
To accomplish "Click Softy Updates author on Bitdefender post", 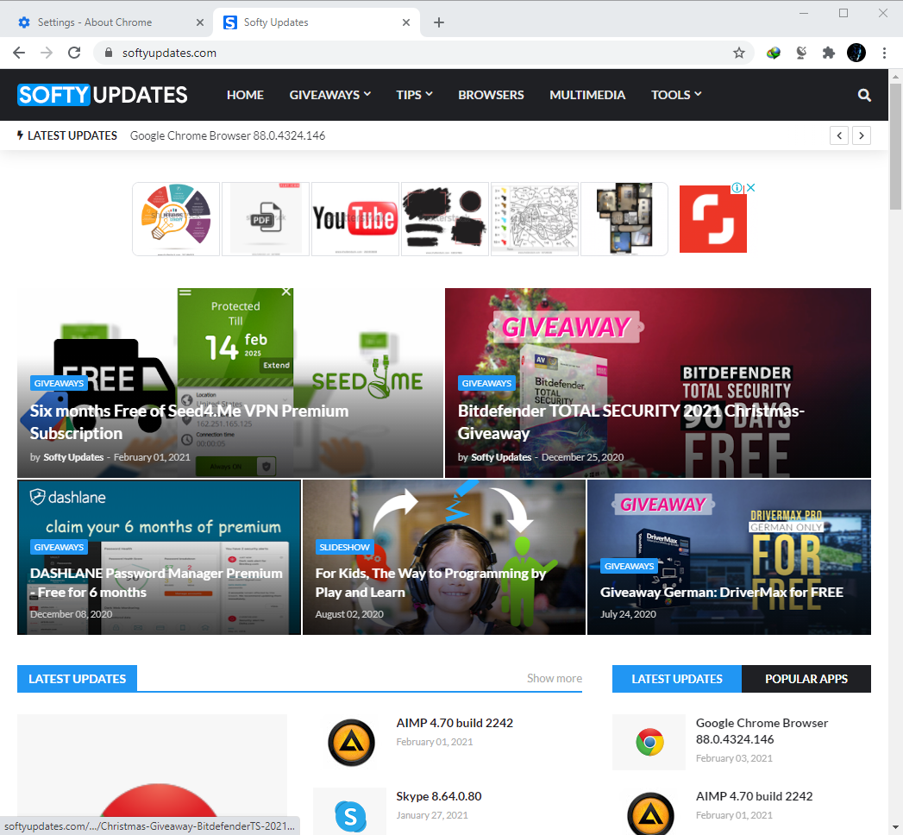I will tap(501, 457).
